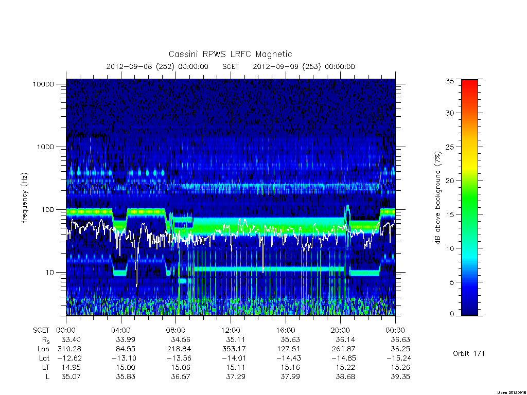This screenshot has width=527, height=395.
Task: Click L-shell value '38.68'
Action: tap(345, 377)
